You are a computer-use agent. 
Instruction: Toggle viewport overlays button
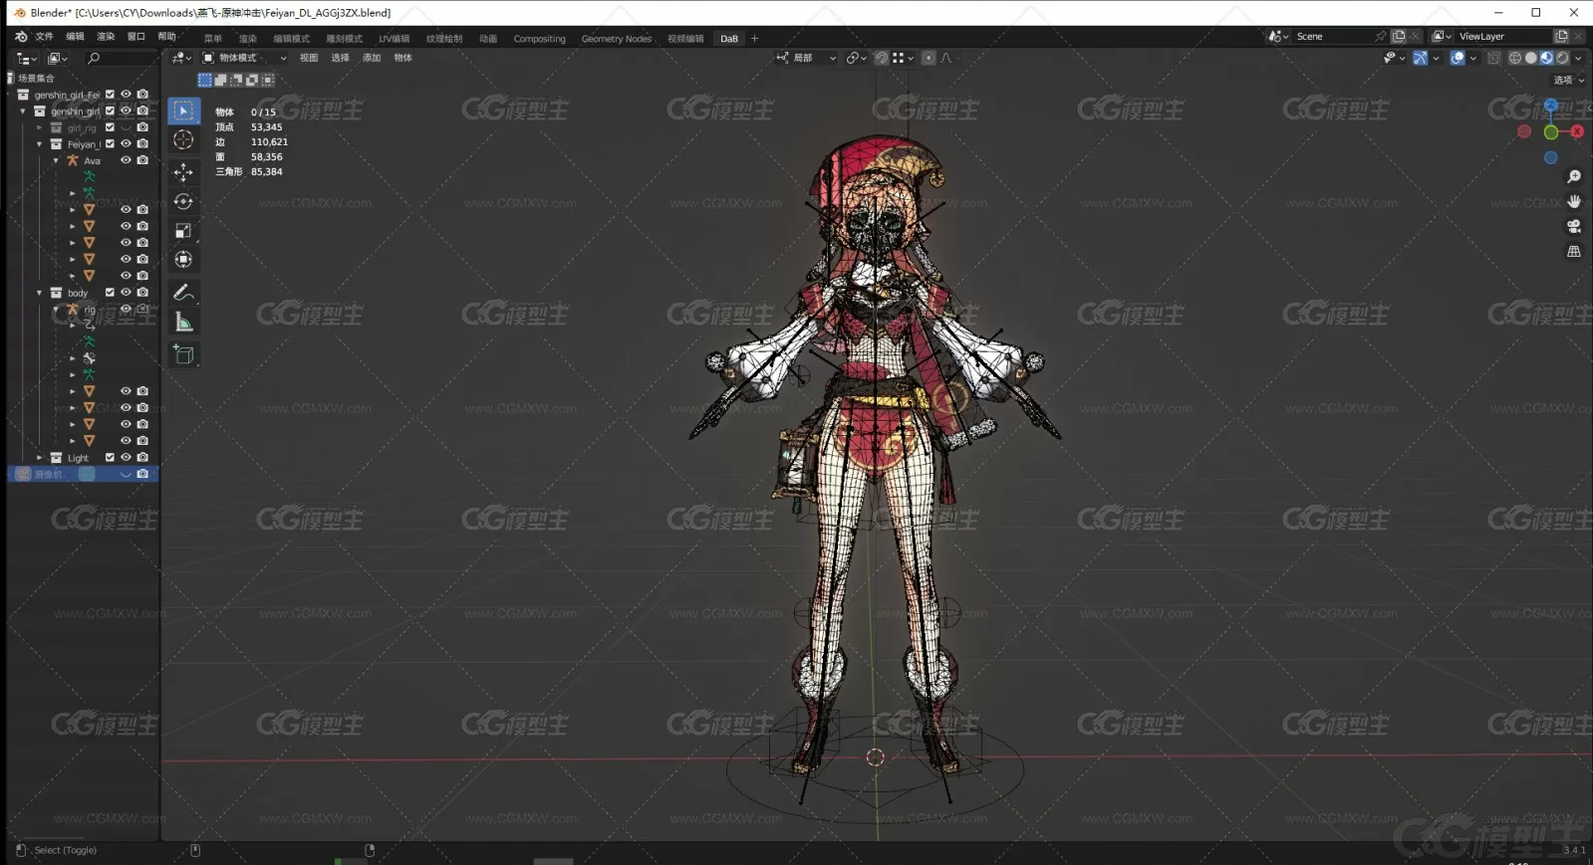1458,58
